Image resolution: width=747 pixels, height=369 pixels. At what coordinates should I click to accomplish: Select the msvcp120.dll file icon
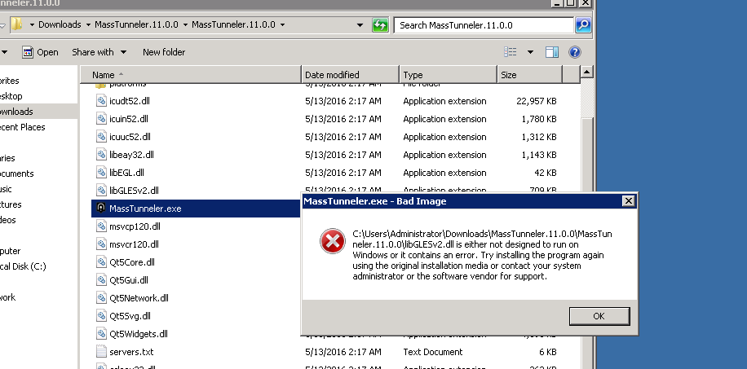(101, 226)
